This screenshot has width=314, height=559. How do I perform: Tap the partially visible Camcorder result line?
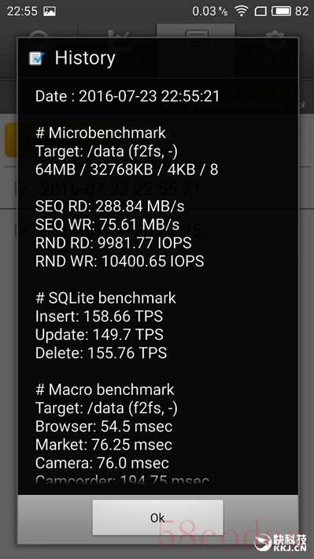[x=122, y=480]
